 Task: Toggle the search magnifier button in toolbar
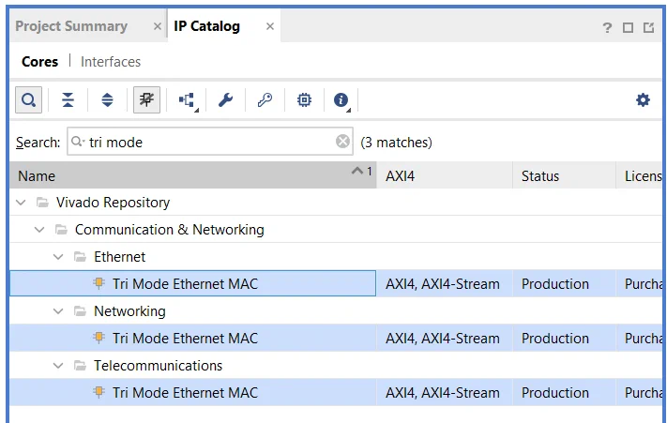tap(28, 100)
